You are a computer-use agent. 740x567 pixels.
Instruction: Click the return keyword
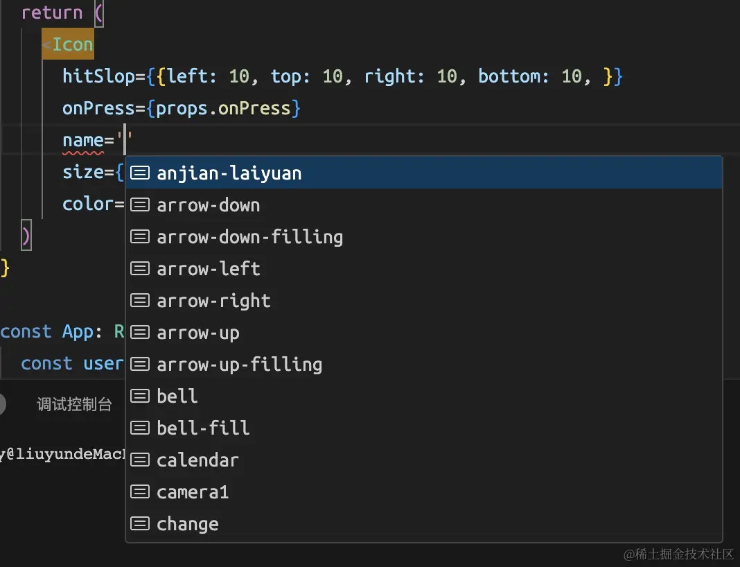(52, 12)
